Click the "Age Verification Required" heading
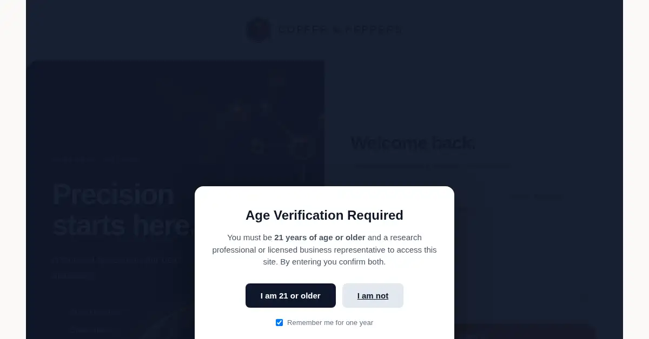This screenshot has width=649, height=339. (x=325, y=215)
